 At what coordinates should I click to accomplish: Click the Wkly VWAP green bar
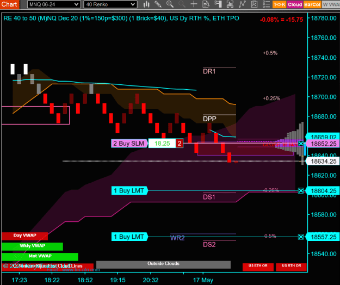pos(32,246)
